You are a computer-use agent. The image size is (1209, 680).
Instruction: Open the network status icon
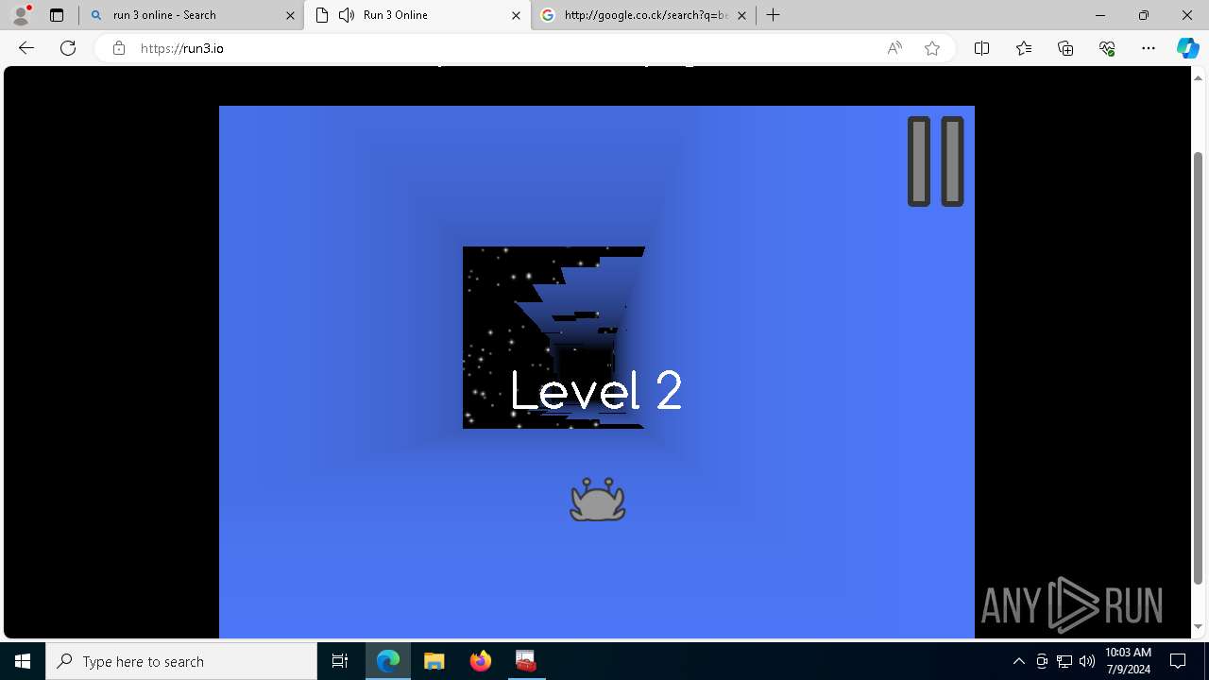coord(1064,661)
